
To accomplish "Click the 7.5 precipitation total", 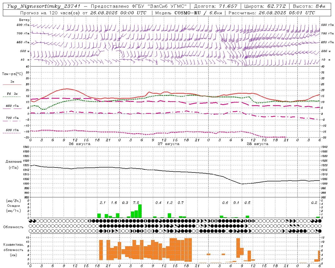I will pos(136,203).
